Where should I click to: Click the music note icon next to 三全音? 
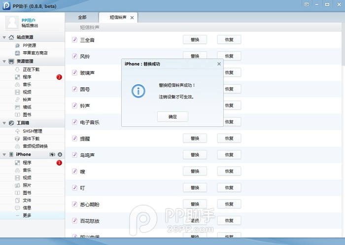[74, 39]
